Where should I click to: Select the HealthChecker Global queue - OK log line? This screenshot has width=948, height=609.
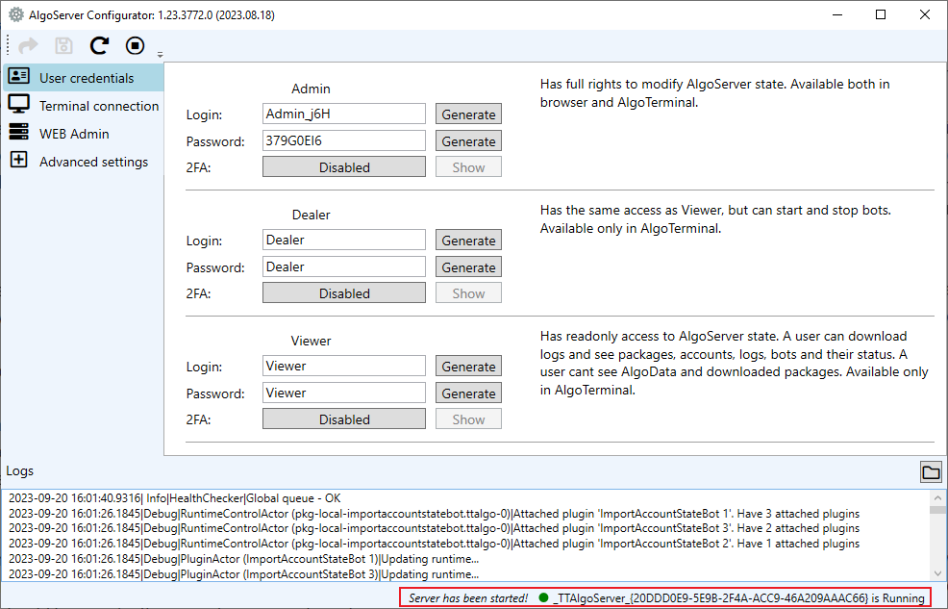(175, 498)
